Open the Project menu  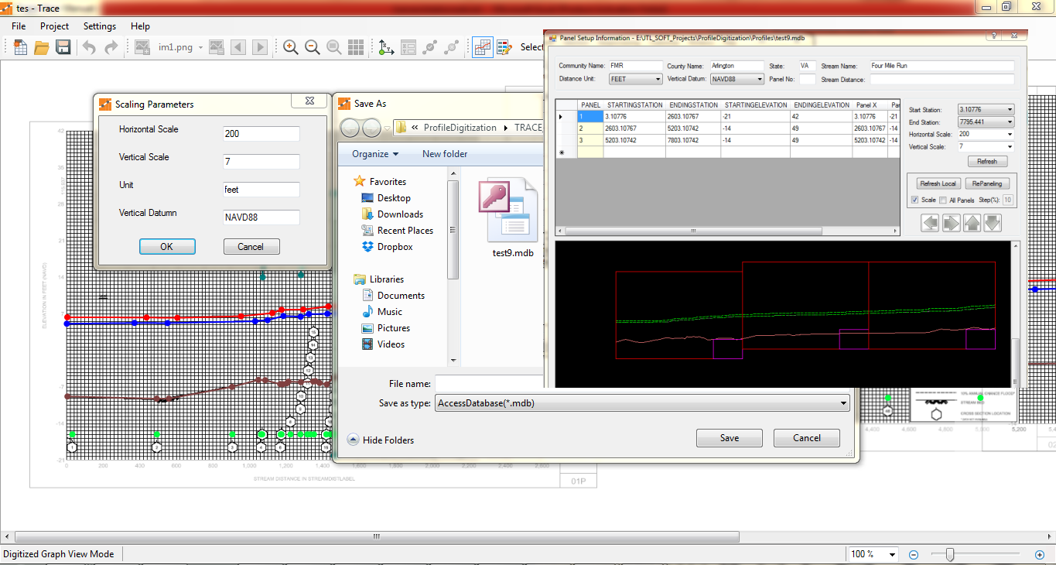coord(54,26)
